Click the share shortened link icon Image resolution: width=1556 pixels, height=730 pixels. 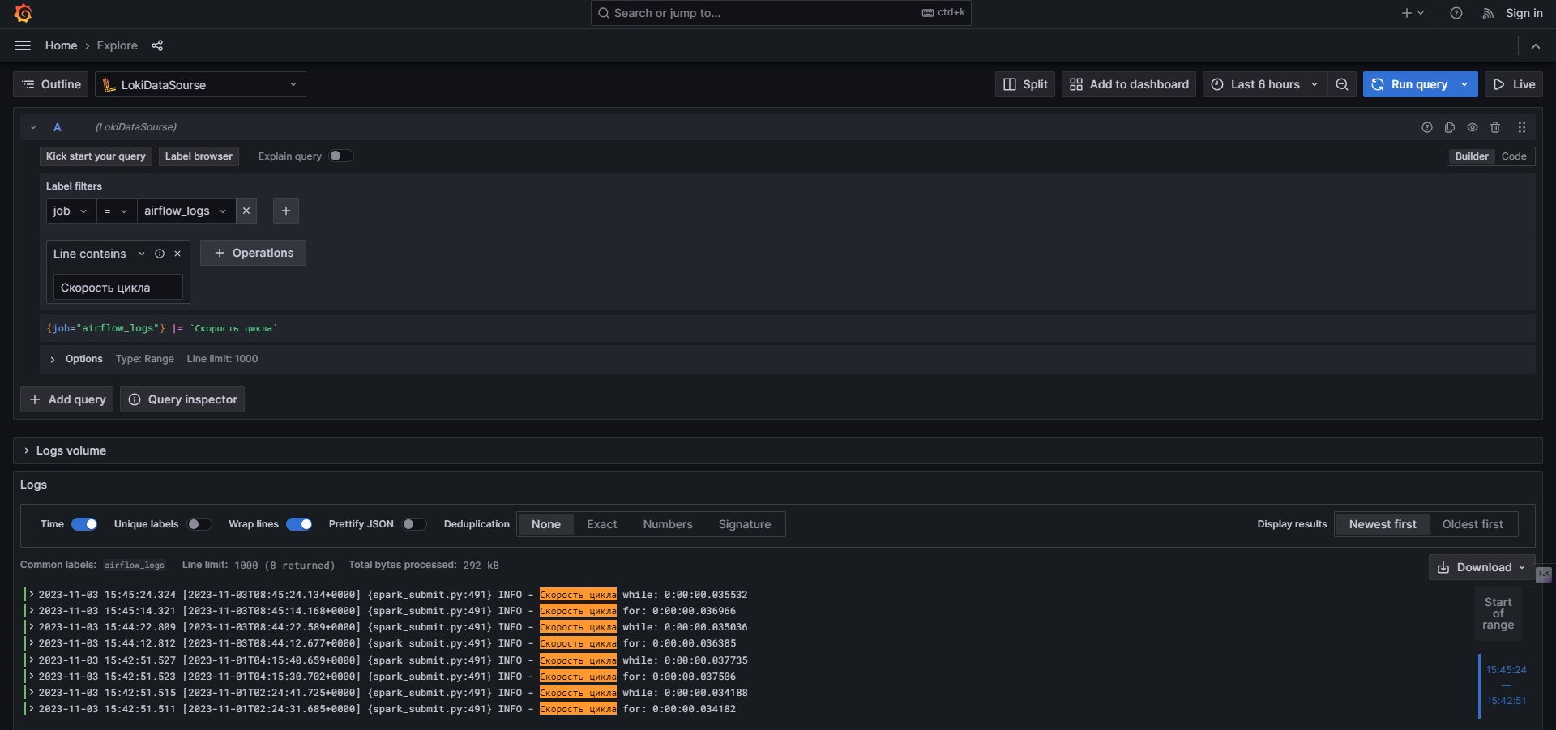tap(157, 45)
